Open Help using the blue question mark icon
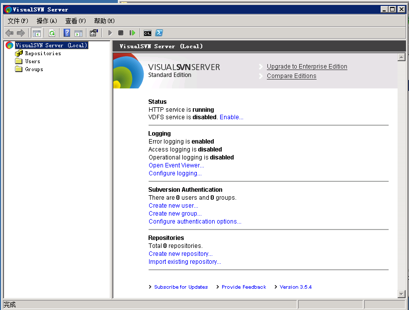 coord(67,33)
